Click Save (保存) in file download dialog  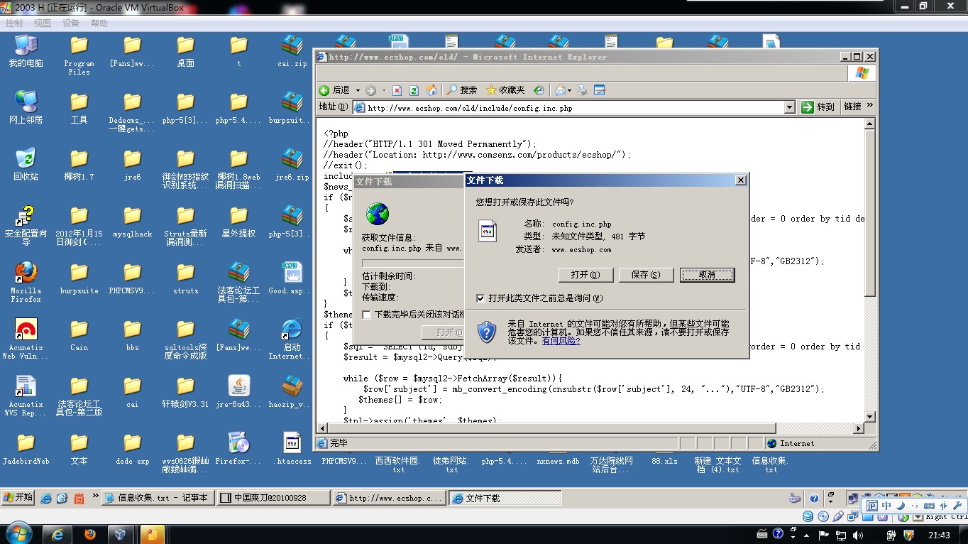pos(646,275)
